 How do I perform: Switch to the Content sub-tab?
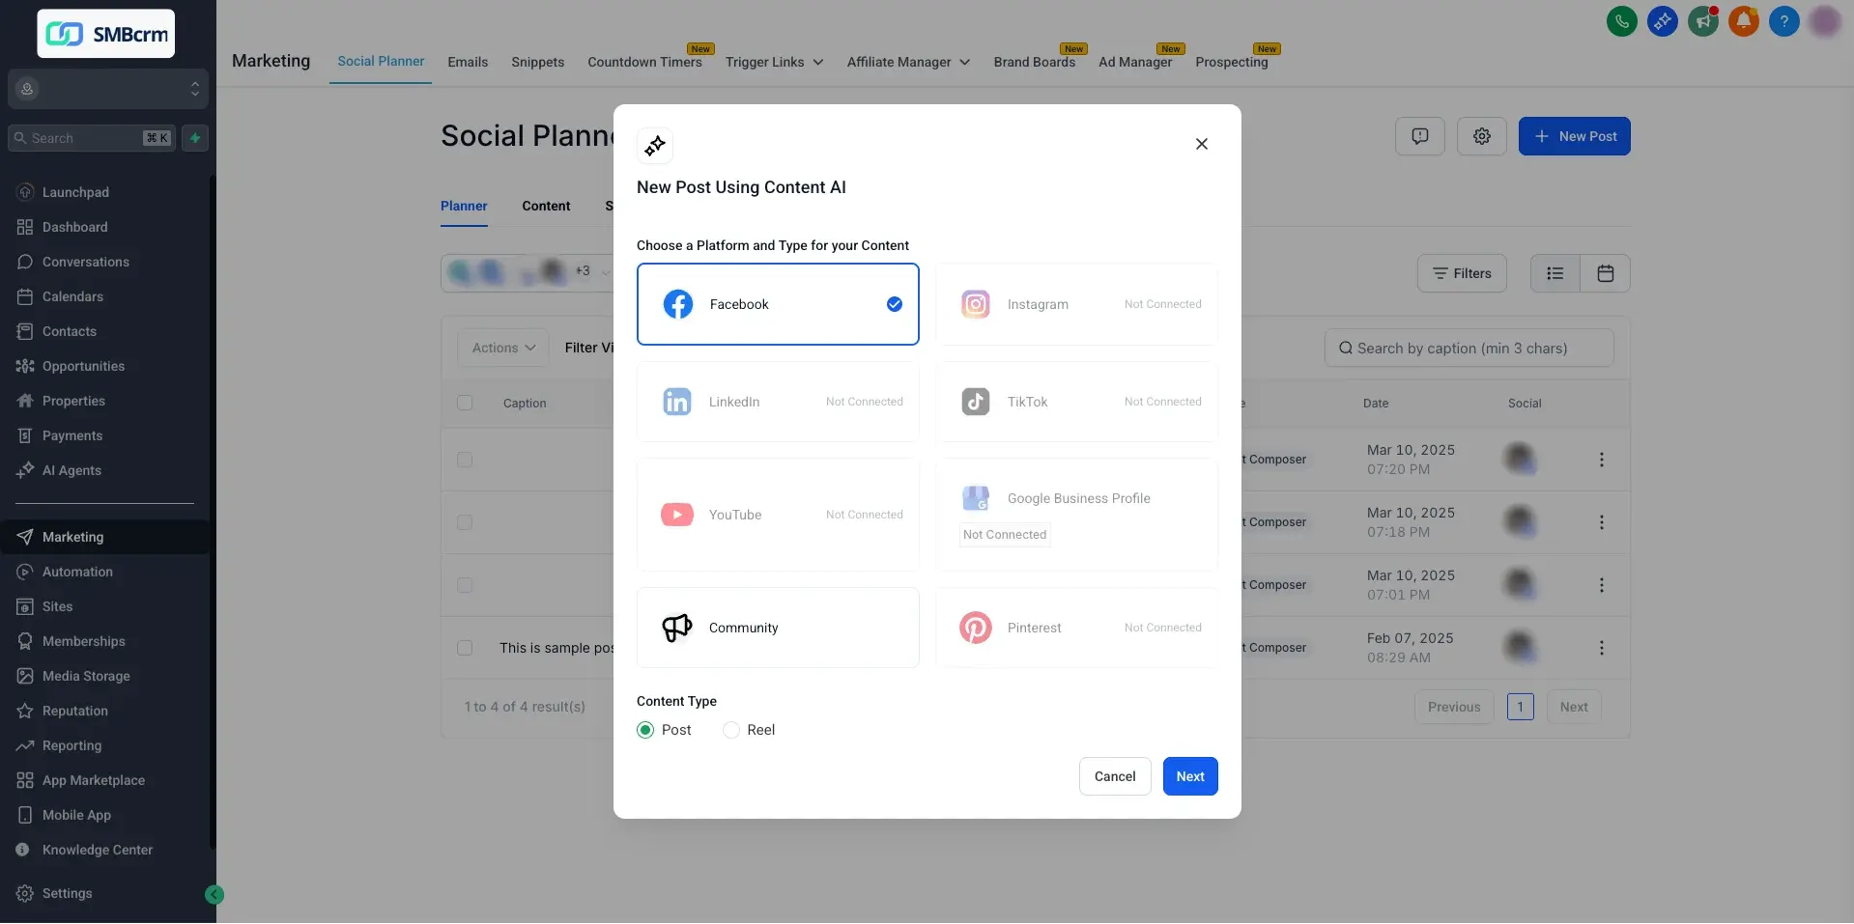tap(546, 206)
